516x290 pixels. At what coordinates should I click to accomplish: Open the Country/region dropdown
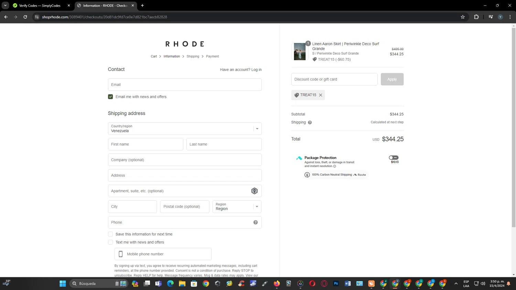[185, 129]
